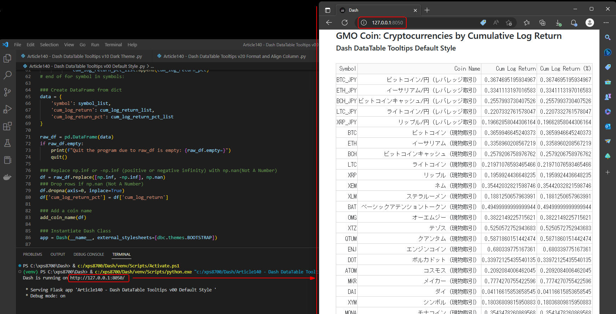This screenshot has width=616, height=314.
Task: Click line 71 raw_df = pd.DataFrame(data)
Action: 77,137
